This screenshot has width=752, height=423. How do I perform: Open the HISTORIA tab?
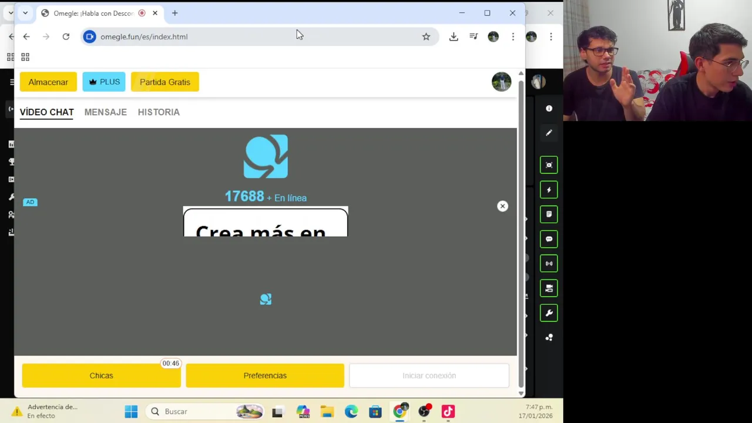(x=159, y=112)
